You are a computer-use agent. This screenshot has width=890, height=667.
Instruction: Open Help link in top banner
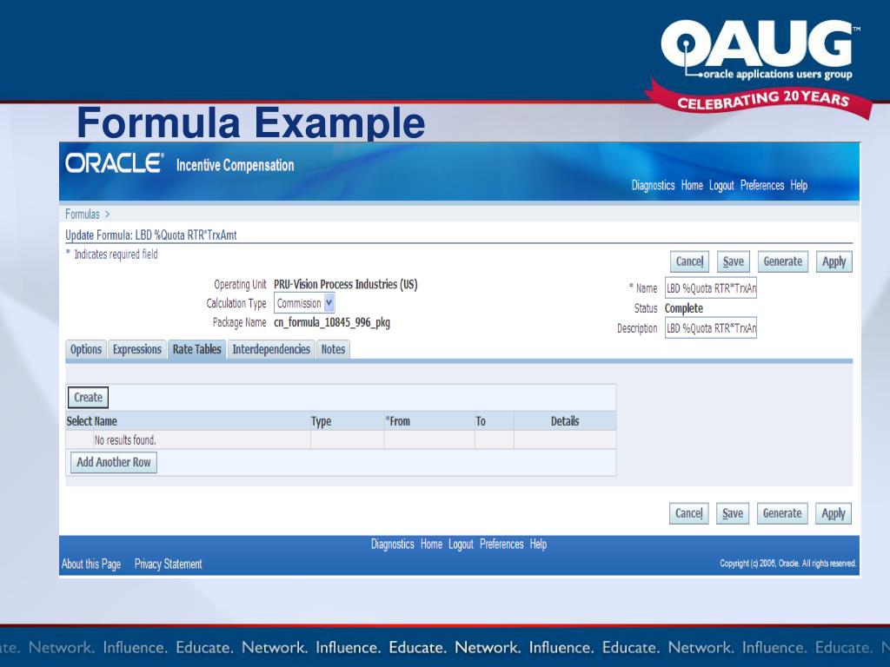[799, 186]
